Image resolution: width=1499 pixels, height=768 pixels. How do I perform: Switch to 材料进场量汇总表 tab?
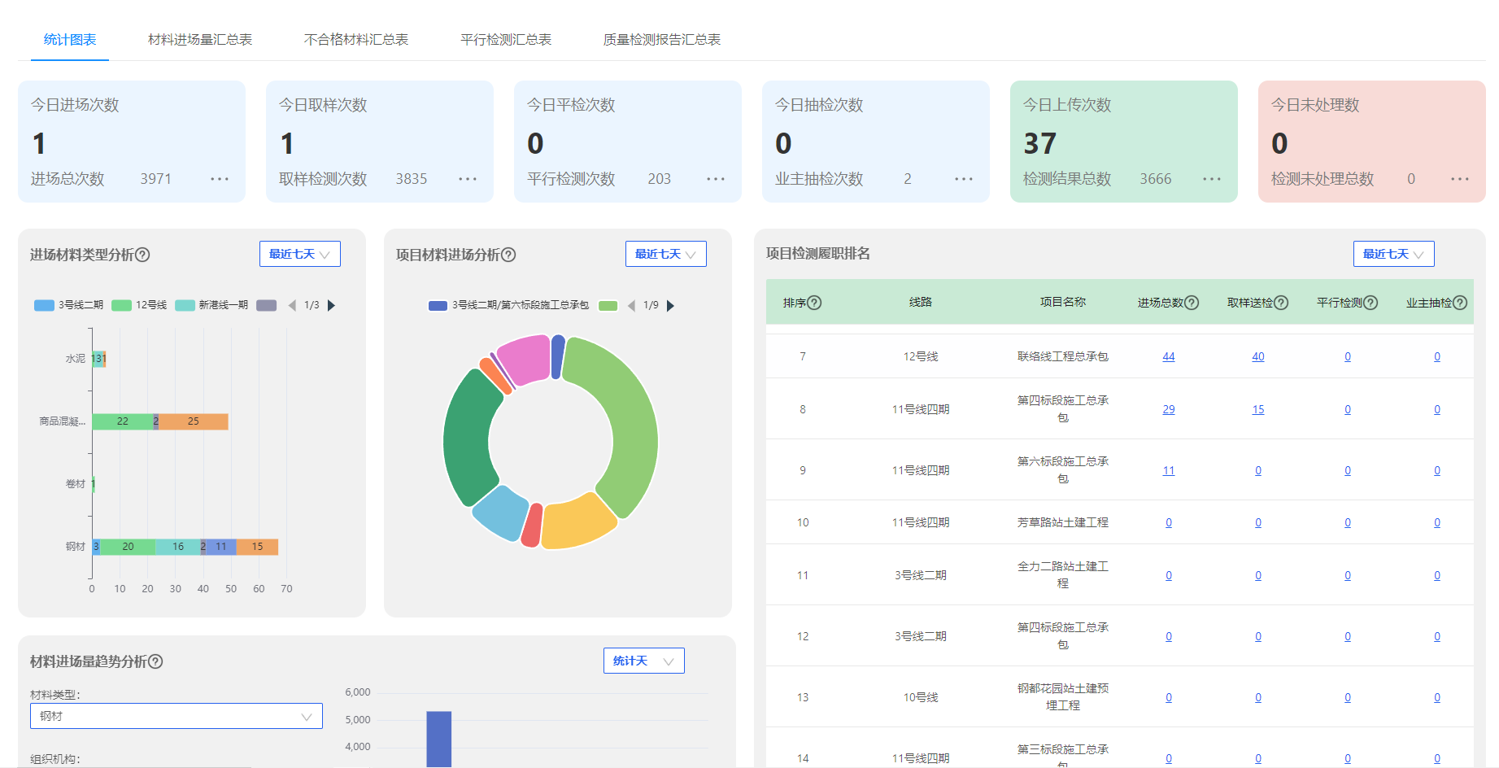[x=200, y=40]
